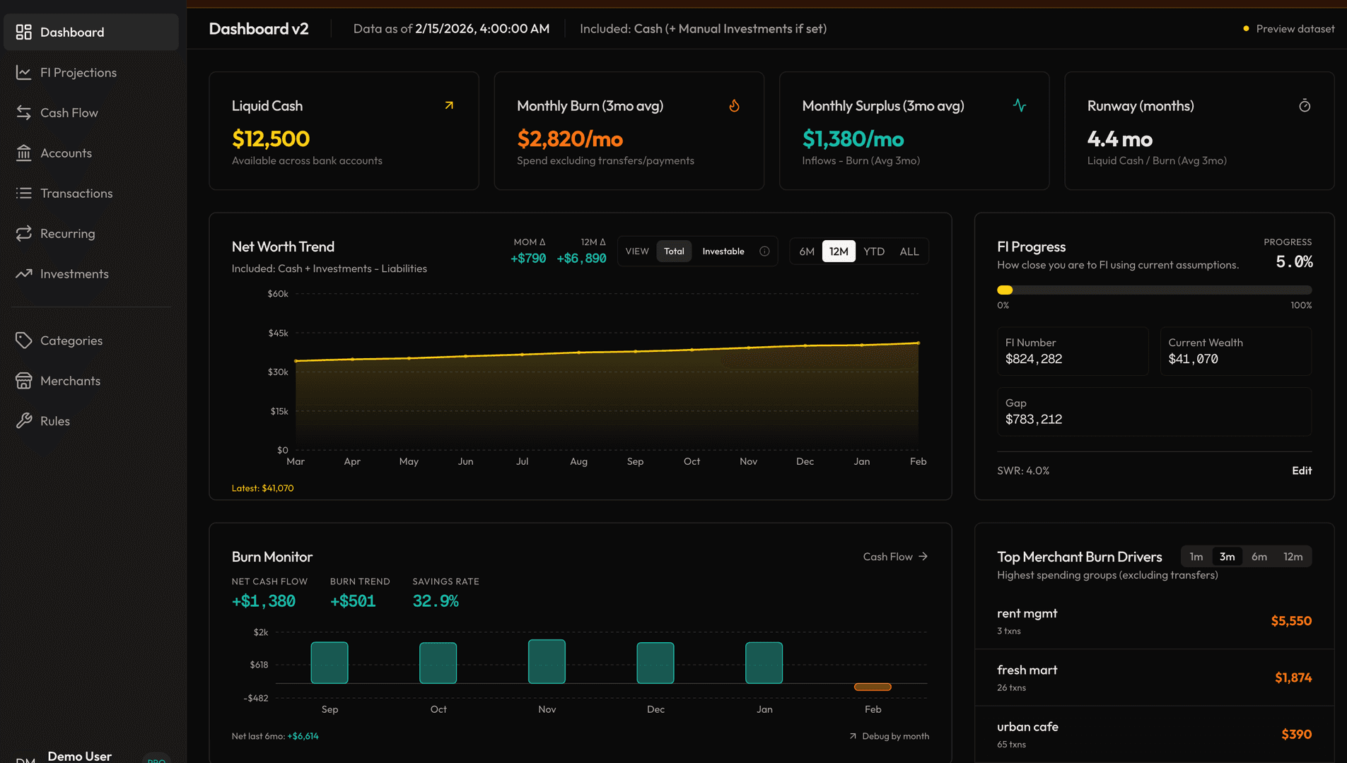Choose 12m period for Top Merchant Burn Drivers

[x=1293, y=557]
